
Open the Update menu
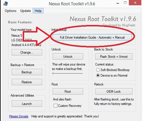coord(25,11)
